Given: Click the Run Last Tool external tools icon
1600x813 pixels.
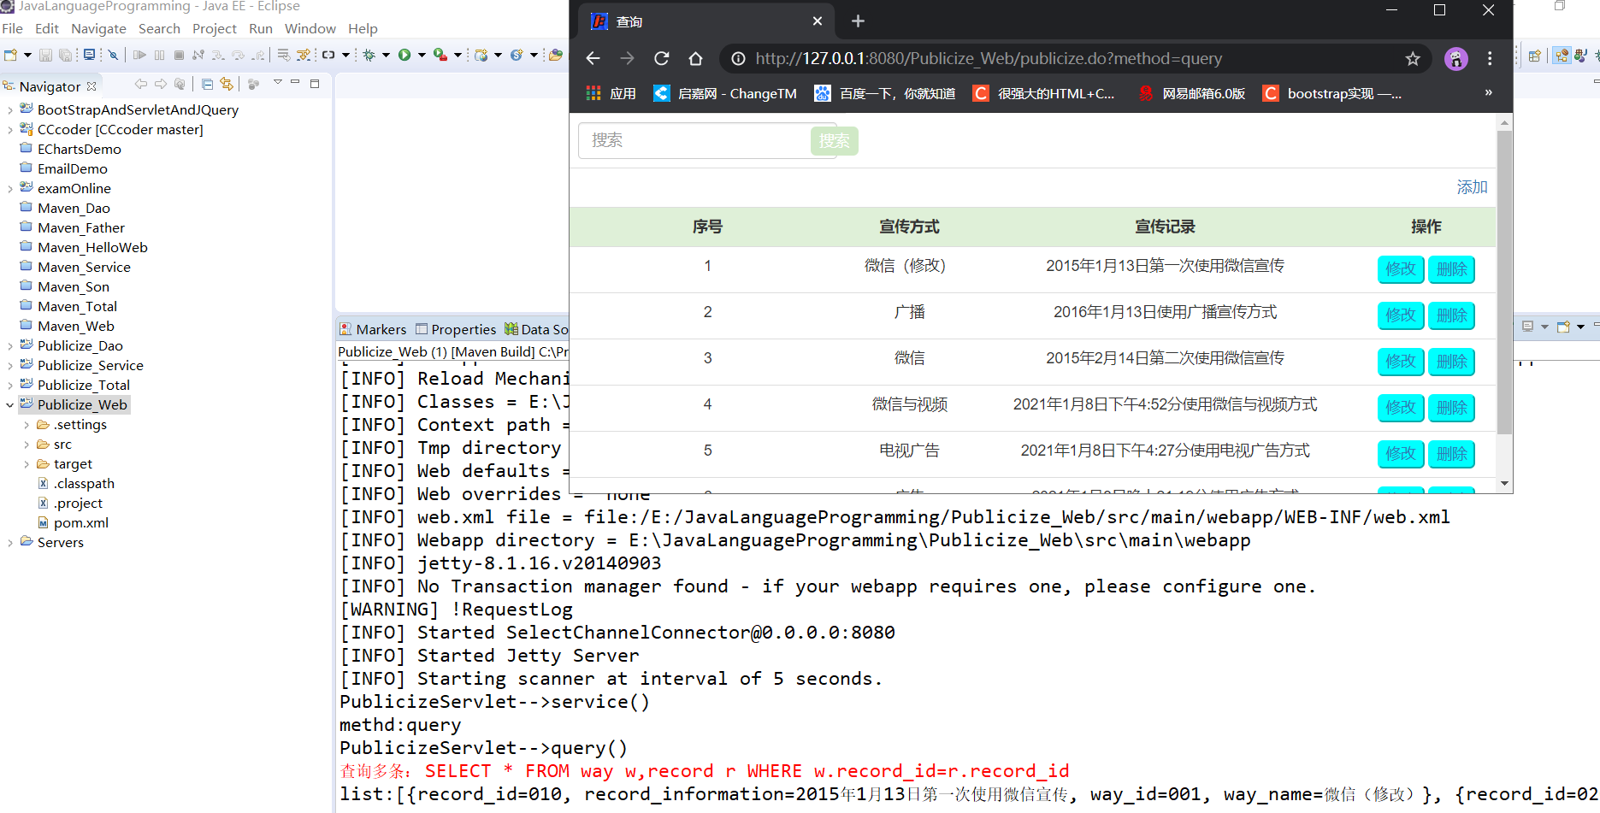Looking at the screenshot, I should coord(440,55).
